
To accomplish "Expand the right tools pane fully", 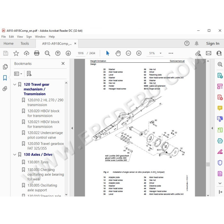I will coord(220,192).
